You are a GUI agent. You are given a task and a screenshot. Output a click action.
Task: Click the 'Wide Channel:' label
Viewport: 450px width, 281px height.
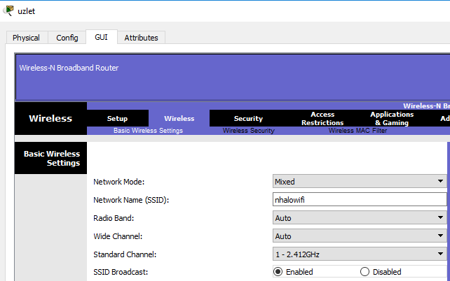(x=118, y=236)
